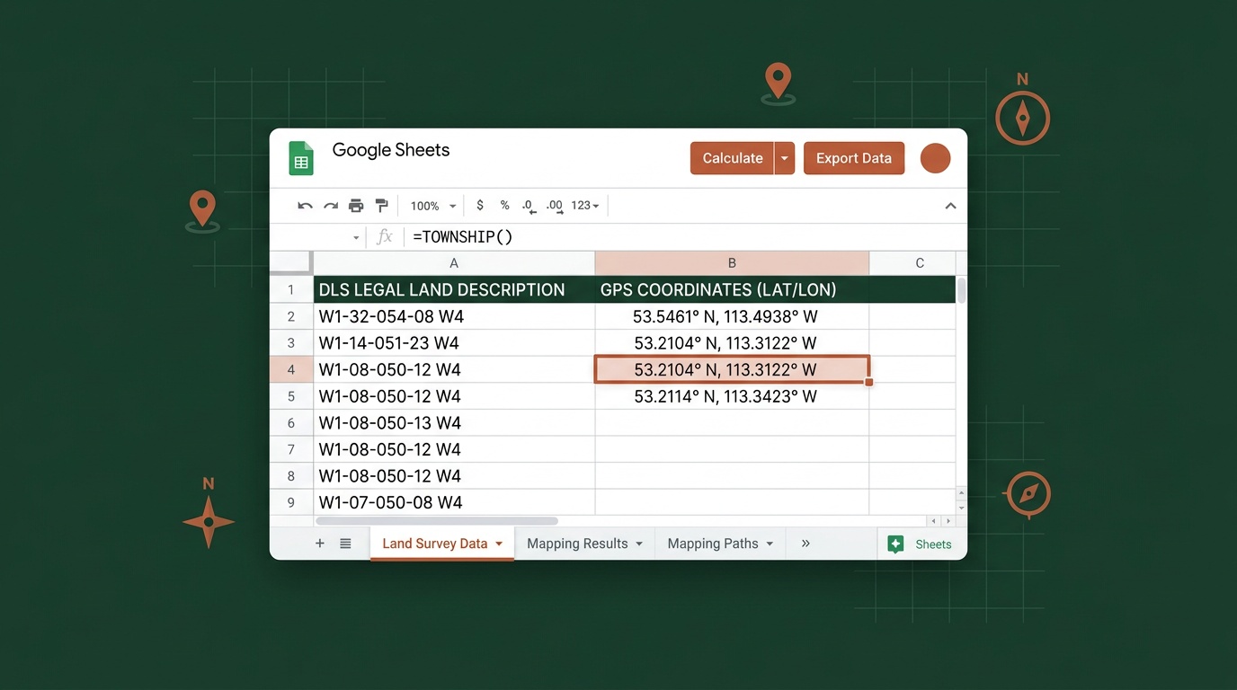
Task: Open the Calculate split-button dropdown arrow
Action: pos(783,158)
